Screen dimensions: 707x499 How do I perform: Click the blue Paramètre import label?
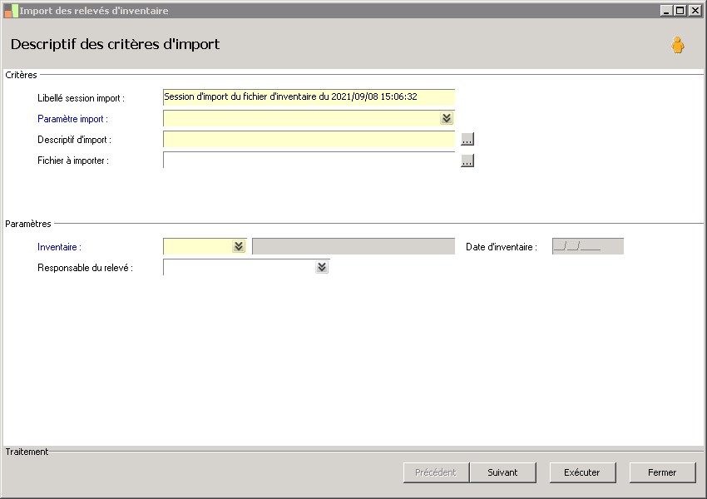(x=71, y=119)
